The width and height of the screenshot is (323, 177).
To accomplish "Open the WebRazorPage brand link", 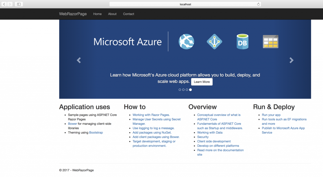I will coord(73,14).
